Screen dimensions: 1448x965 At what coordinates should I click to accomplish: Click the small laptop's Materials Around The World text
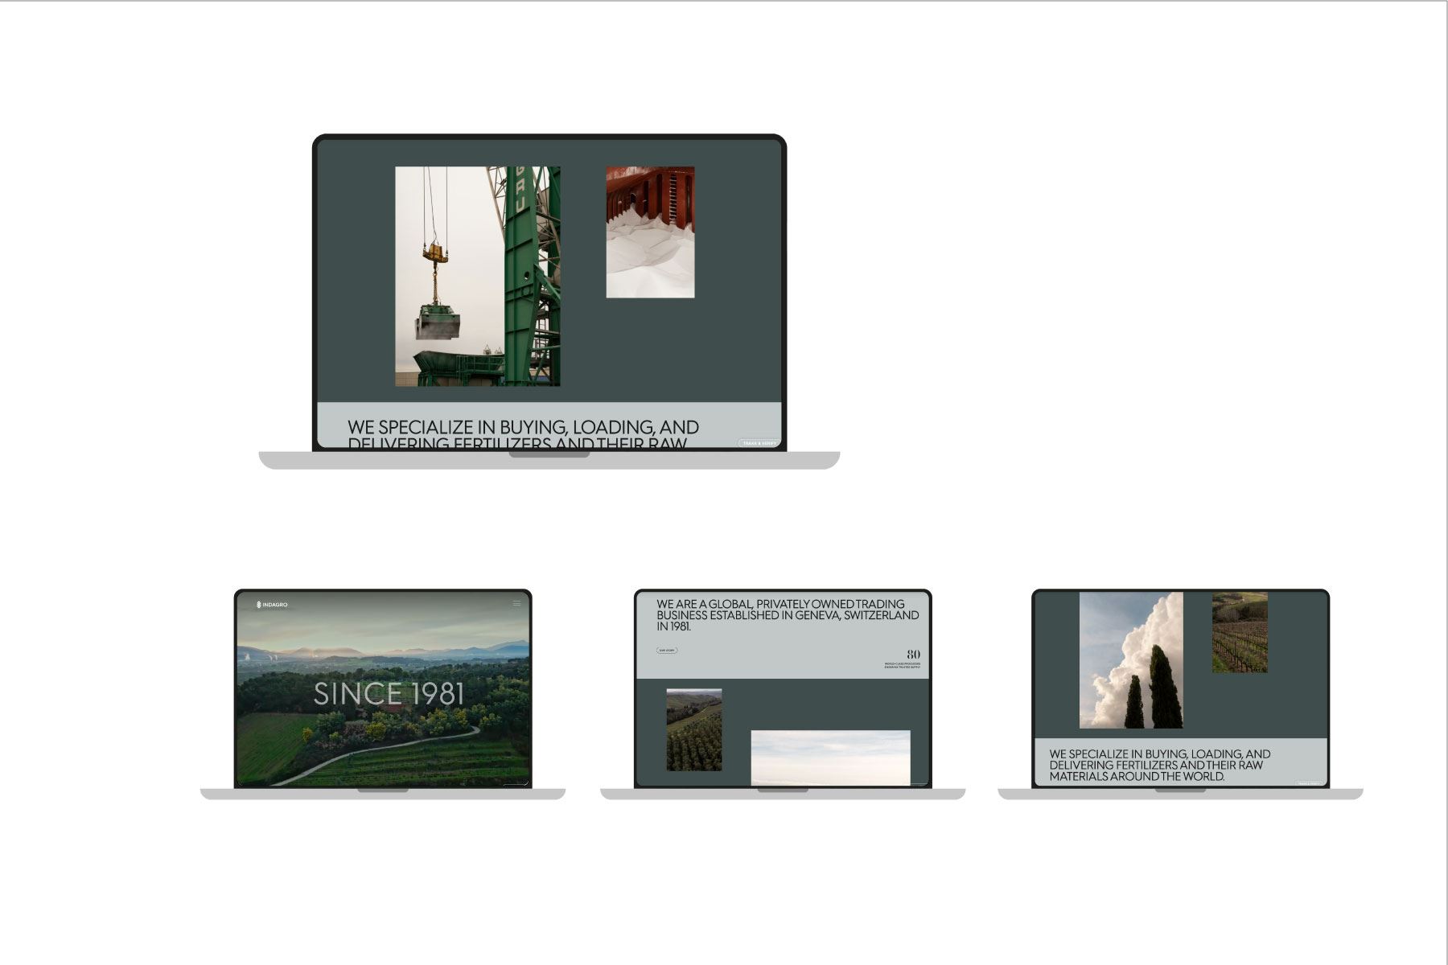[1136, 777]
